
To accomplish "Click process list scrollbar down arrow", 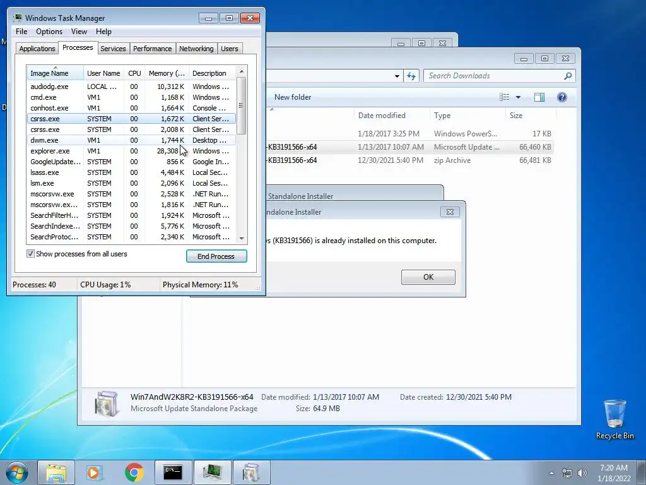I will pyautogui.click(x=242, y=238).
